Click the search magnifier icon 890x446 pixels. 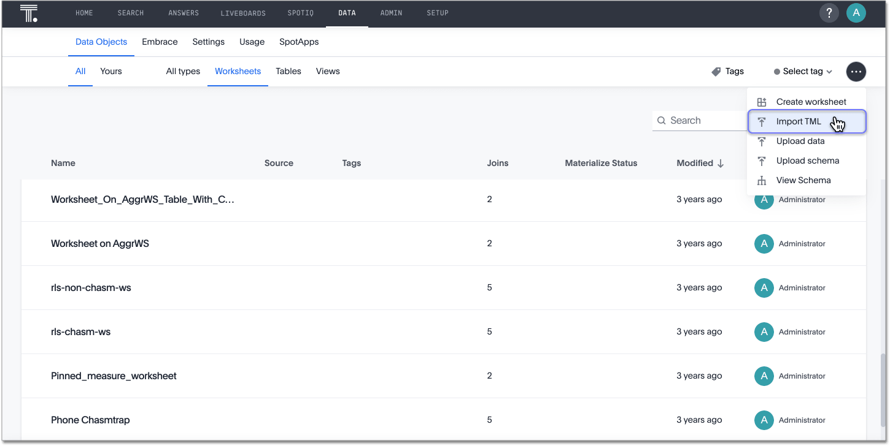click(662, 121)
